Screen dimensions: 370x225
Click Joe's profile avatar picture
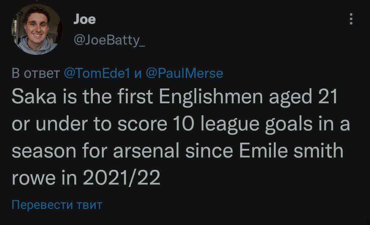[36, 30]
